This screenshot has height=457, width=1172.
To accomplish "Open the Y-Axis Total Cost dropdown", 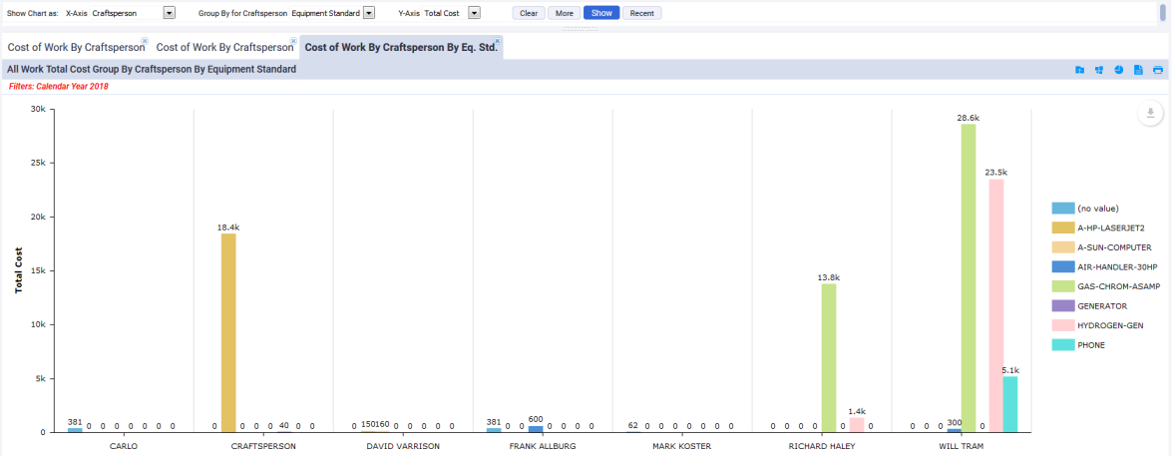I will pos(474,13).
